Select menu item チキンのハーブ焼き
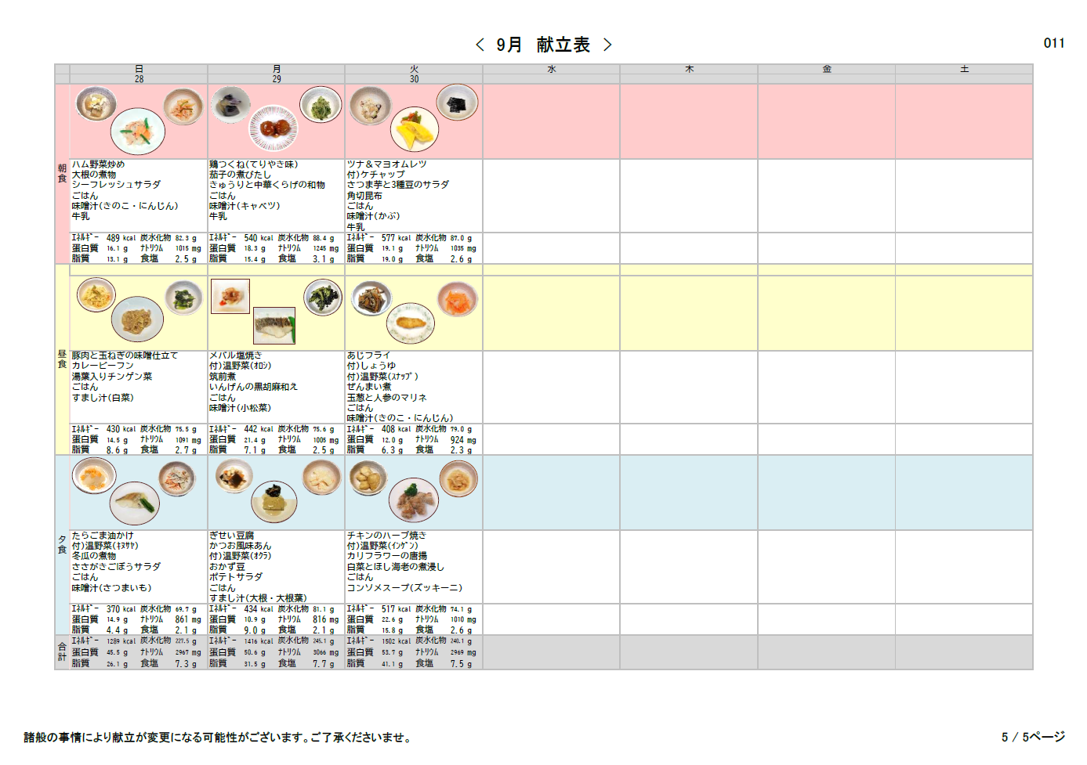 [x=386, y=536]
